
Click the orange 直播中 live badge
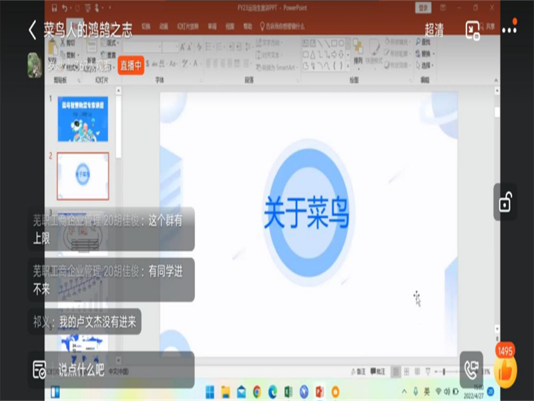tap(131, 65)
